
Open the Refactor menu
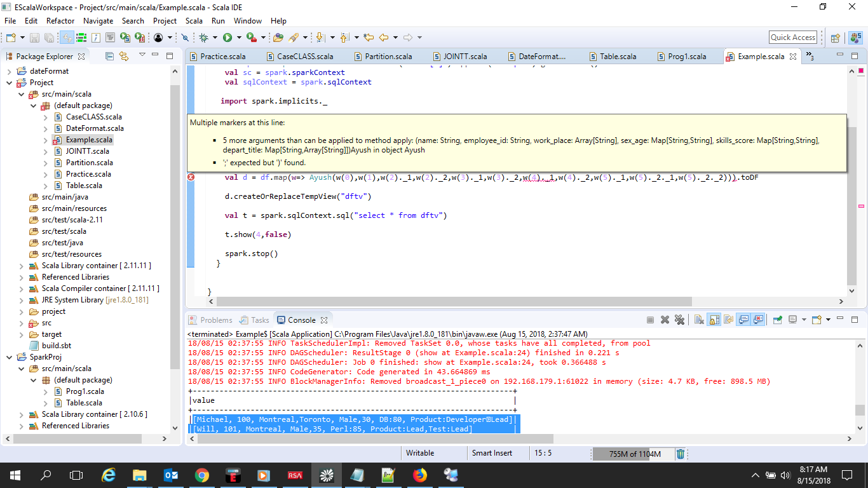[x=60, y=21]
